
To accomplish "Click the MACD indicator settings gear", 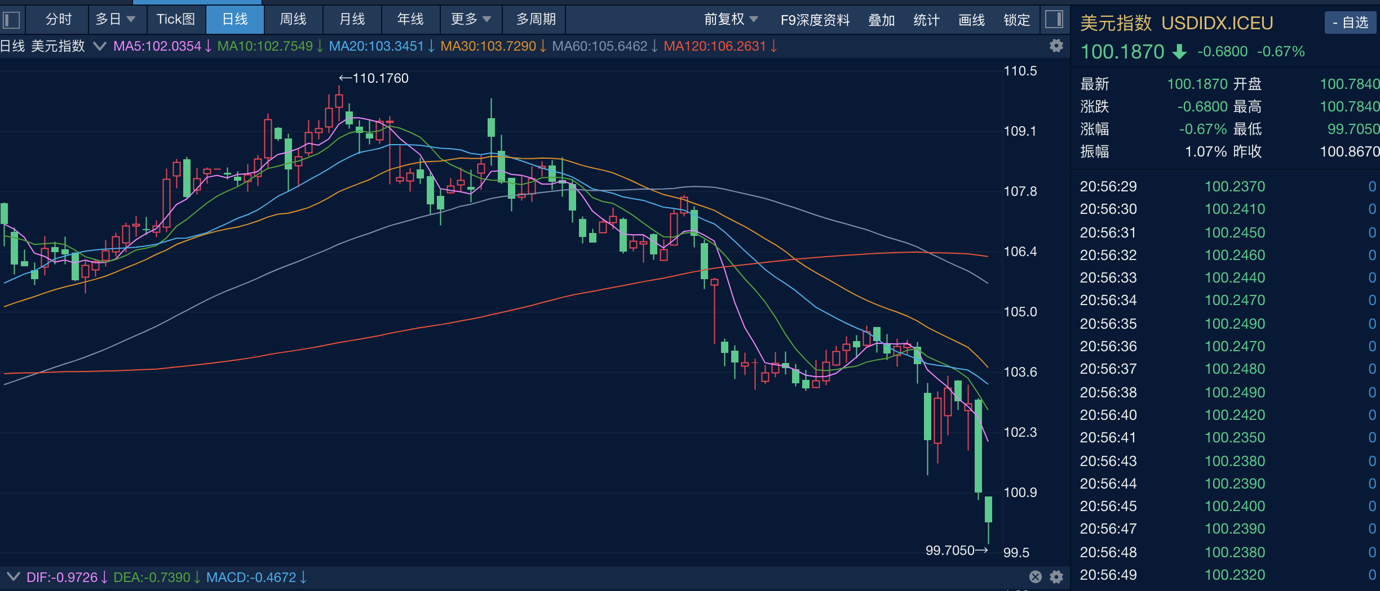I will tap(1056, 577).
